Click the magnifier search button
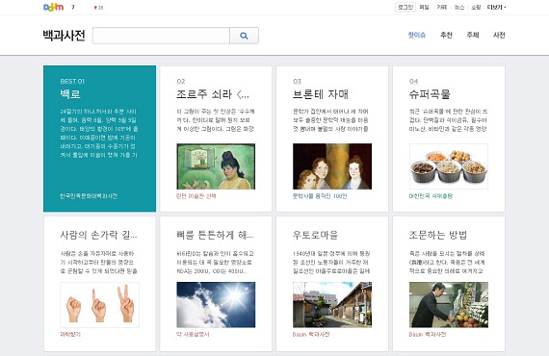Screen dimensions: 549x356 coord(244,36)
